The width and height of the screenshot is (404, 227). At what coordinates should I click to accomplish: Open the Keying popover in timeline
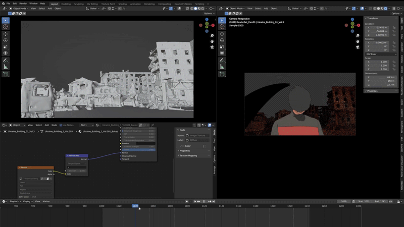[27, 201]
